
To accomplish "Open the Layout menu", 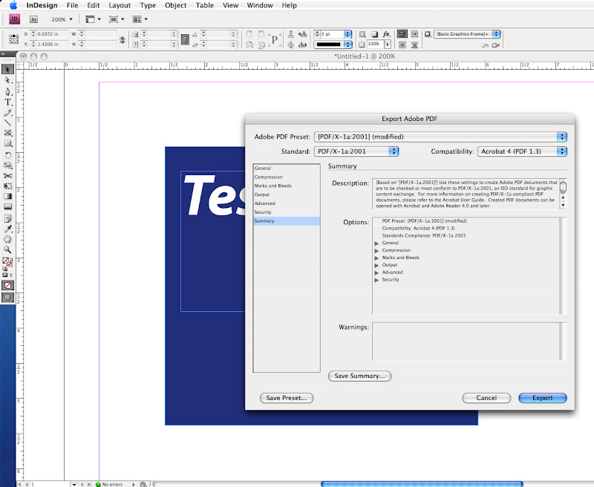I will [x=120, y=5].
